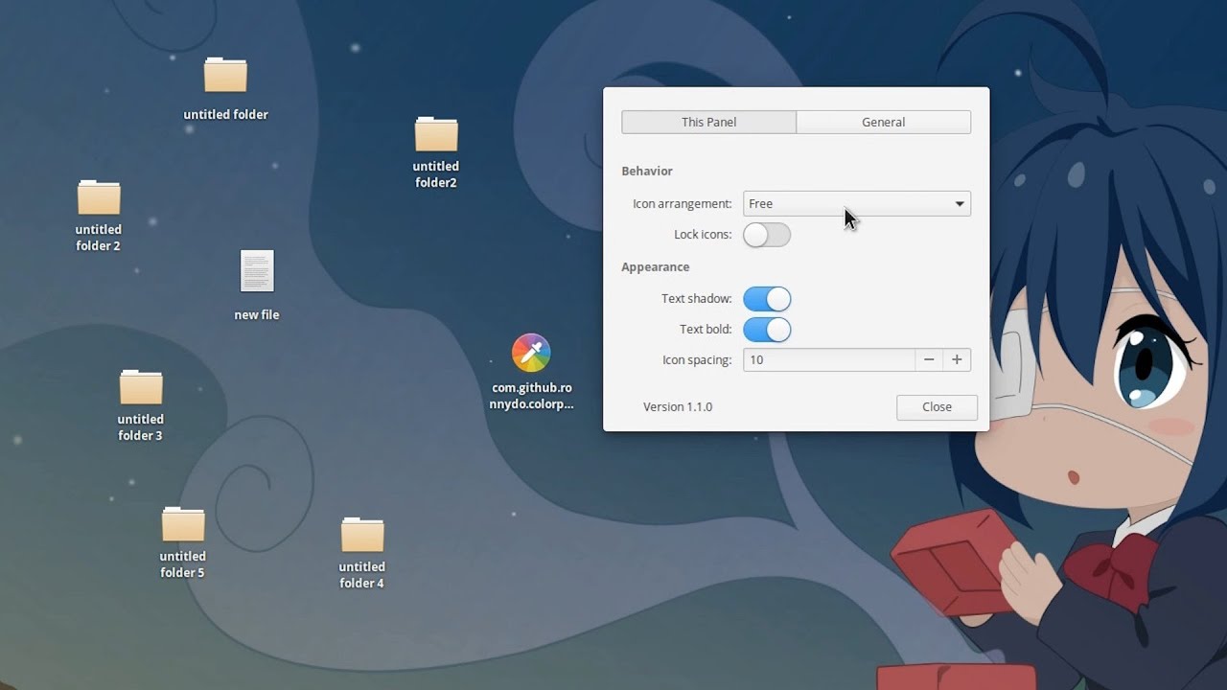Click the Icon spacing value field
This screenshot has width=1227, height=690.
click(x=828, y=359)
